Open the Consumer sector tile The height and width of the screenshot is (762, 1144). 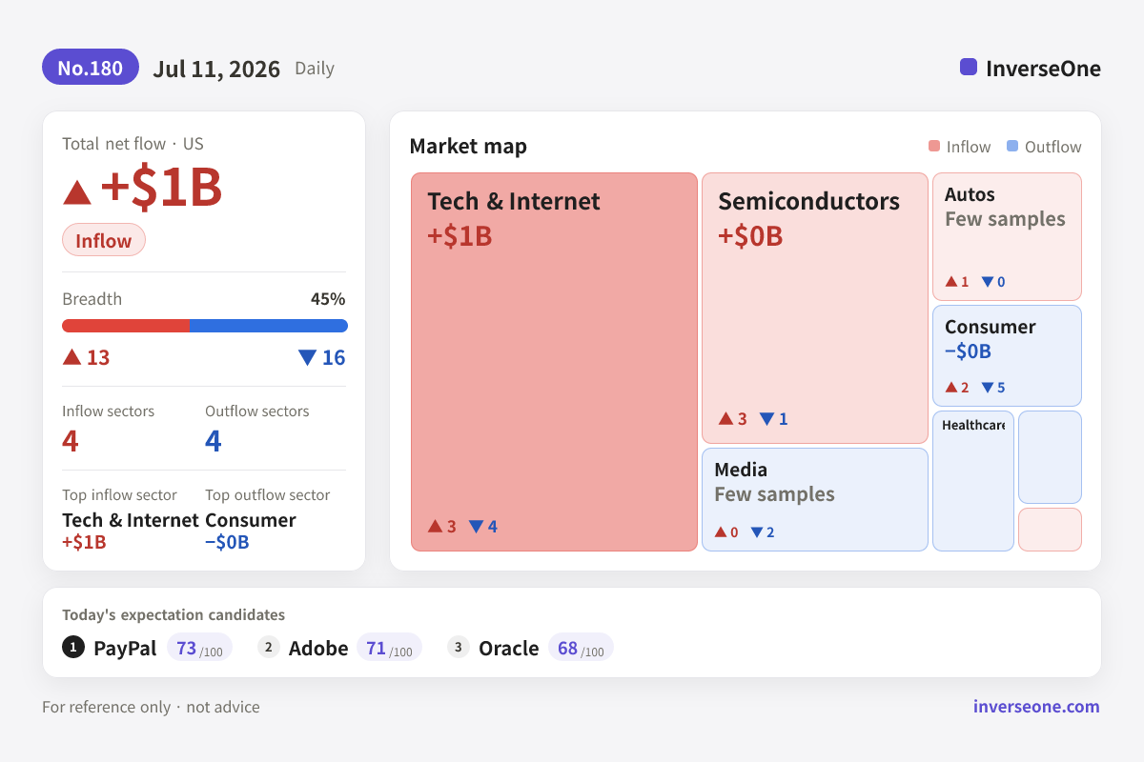[1007, 355]
